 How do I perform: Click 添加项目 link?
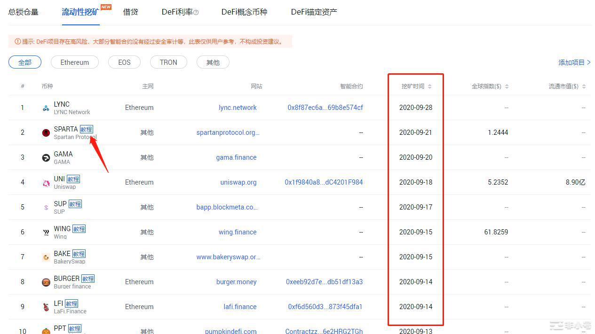pos(574,62)
